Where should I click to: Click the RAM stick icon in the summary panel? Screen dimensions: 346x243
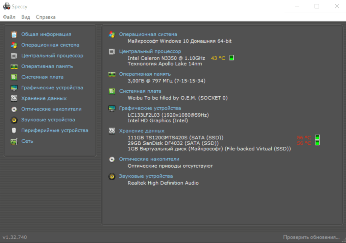point(112,74)
